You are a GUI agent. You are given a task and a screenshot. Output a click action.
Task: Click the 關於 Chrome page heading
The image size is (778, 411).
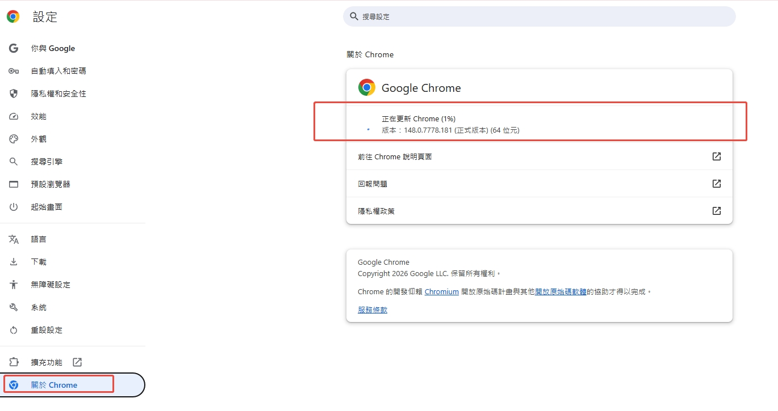point(370,54)
